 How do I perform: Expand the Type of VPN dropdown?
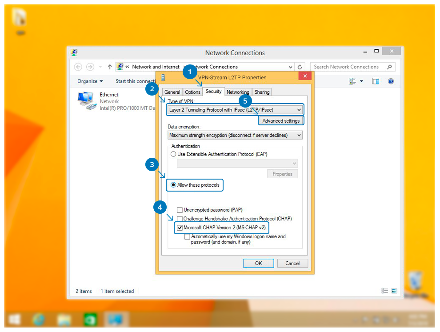pyautogui.click(x=235, y=110)
